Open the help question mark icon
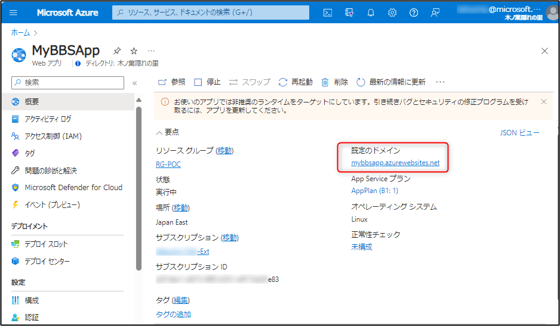560x326 pixels. click(x=414, y=13)
